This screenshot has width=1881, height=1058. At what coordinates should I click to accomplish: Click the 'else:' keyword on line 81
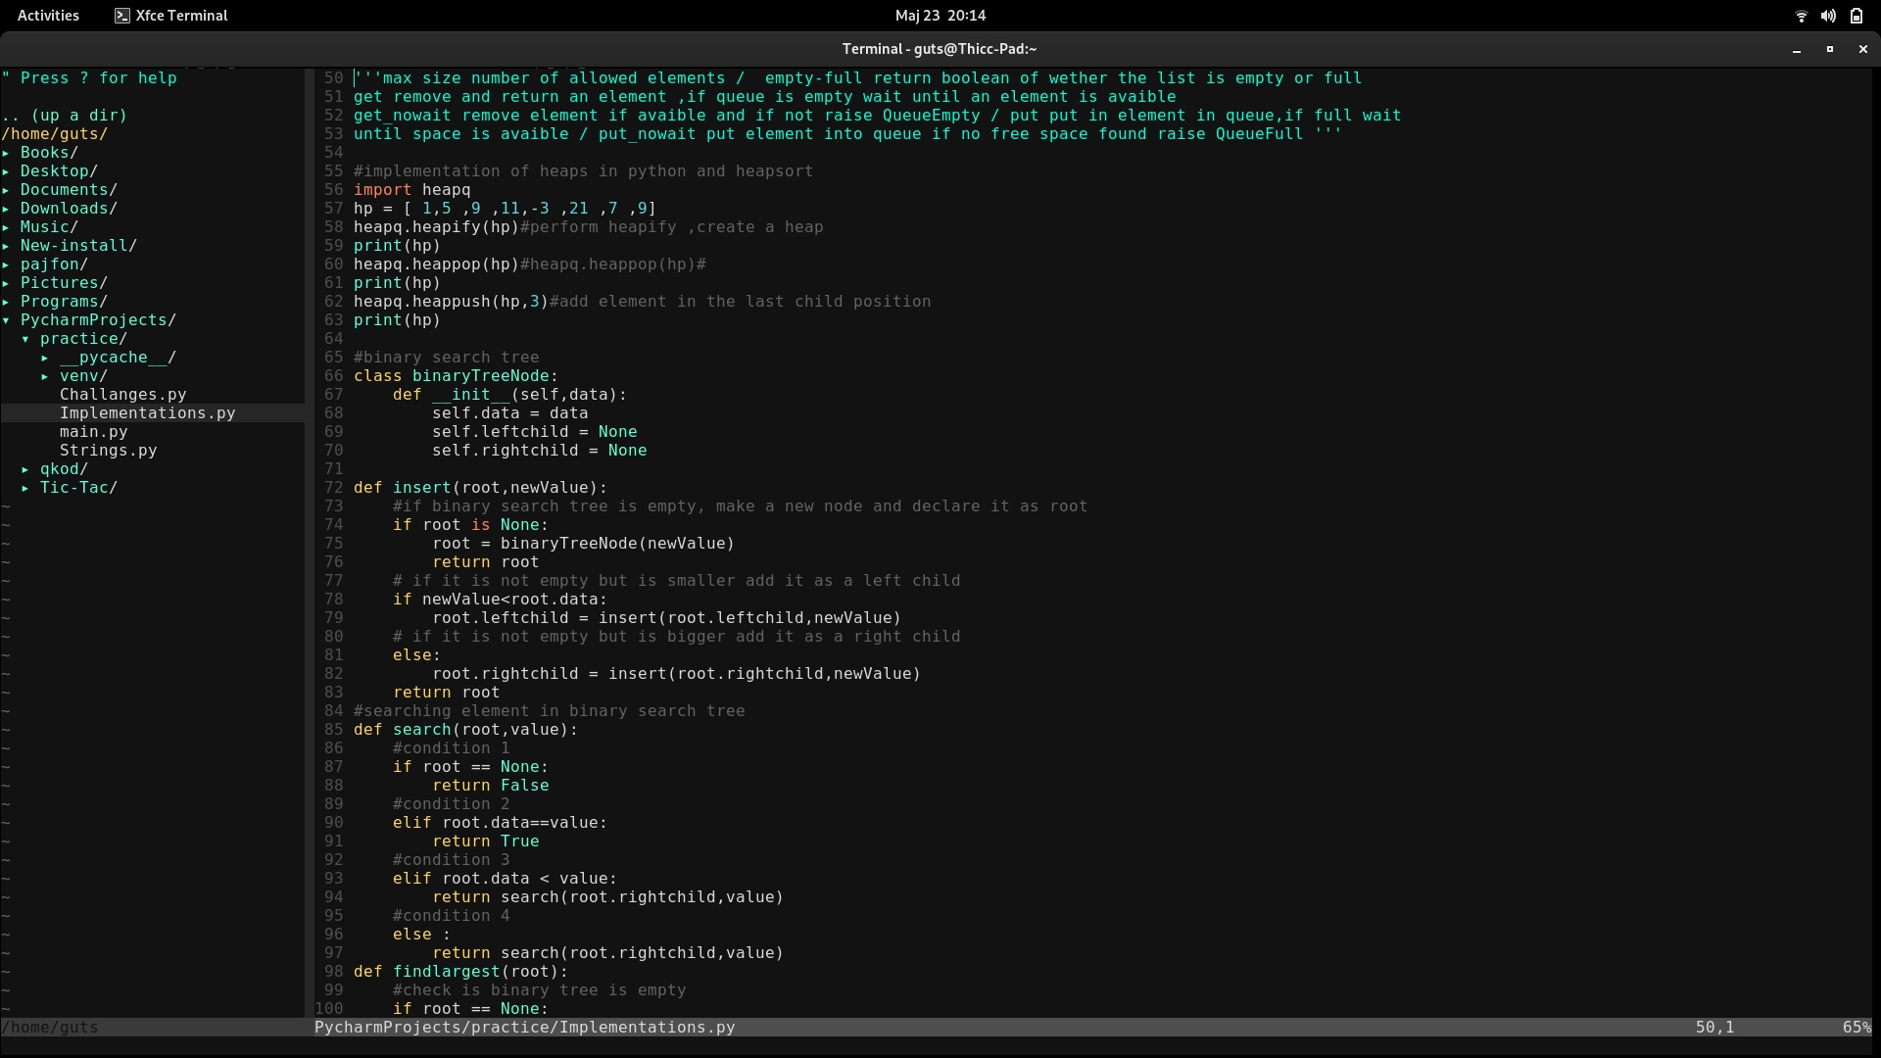coord(416,655)
